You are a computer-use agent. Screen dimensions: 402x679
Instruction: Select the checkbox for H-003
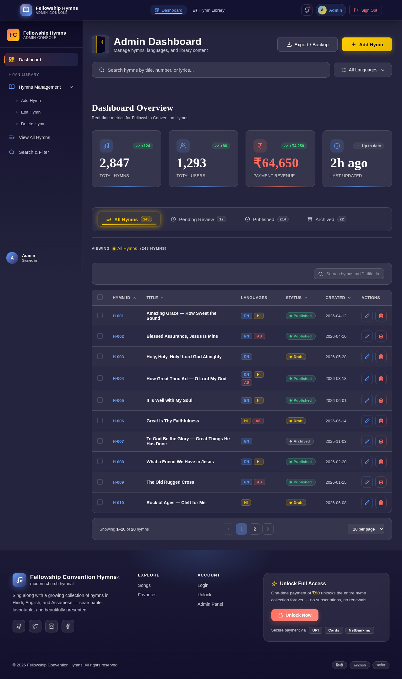(x=100, y=356)
